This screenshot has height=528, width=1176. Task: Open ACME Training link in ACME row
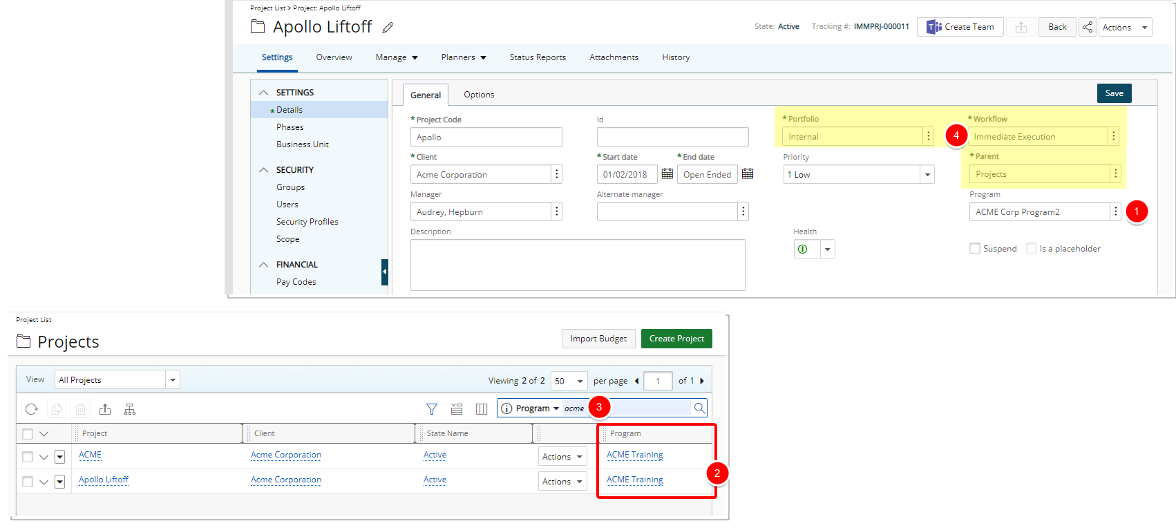click(x=634, y=455)
